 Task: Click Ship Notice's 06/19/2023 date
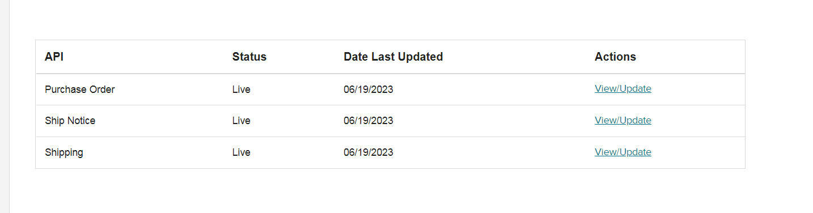[368, 121]
